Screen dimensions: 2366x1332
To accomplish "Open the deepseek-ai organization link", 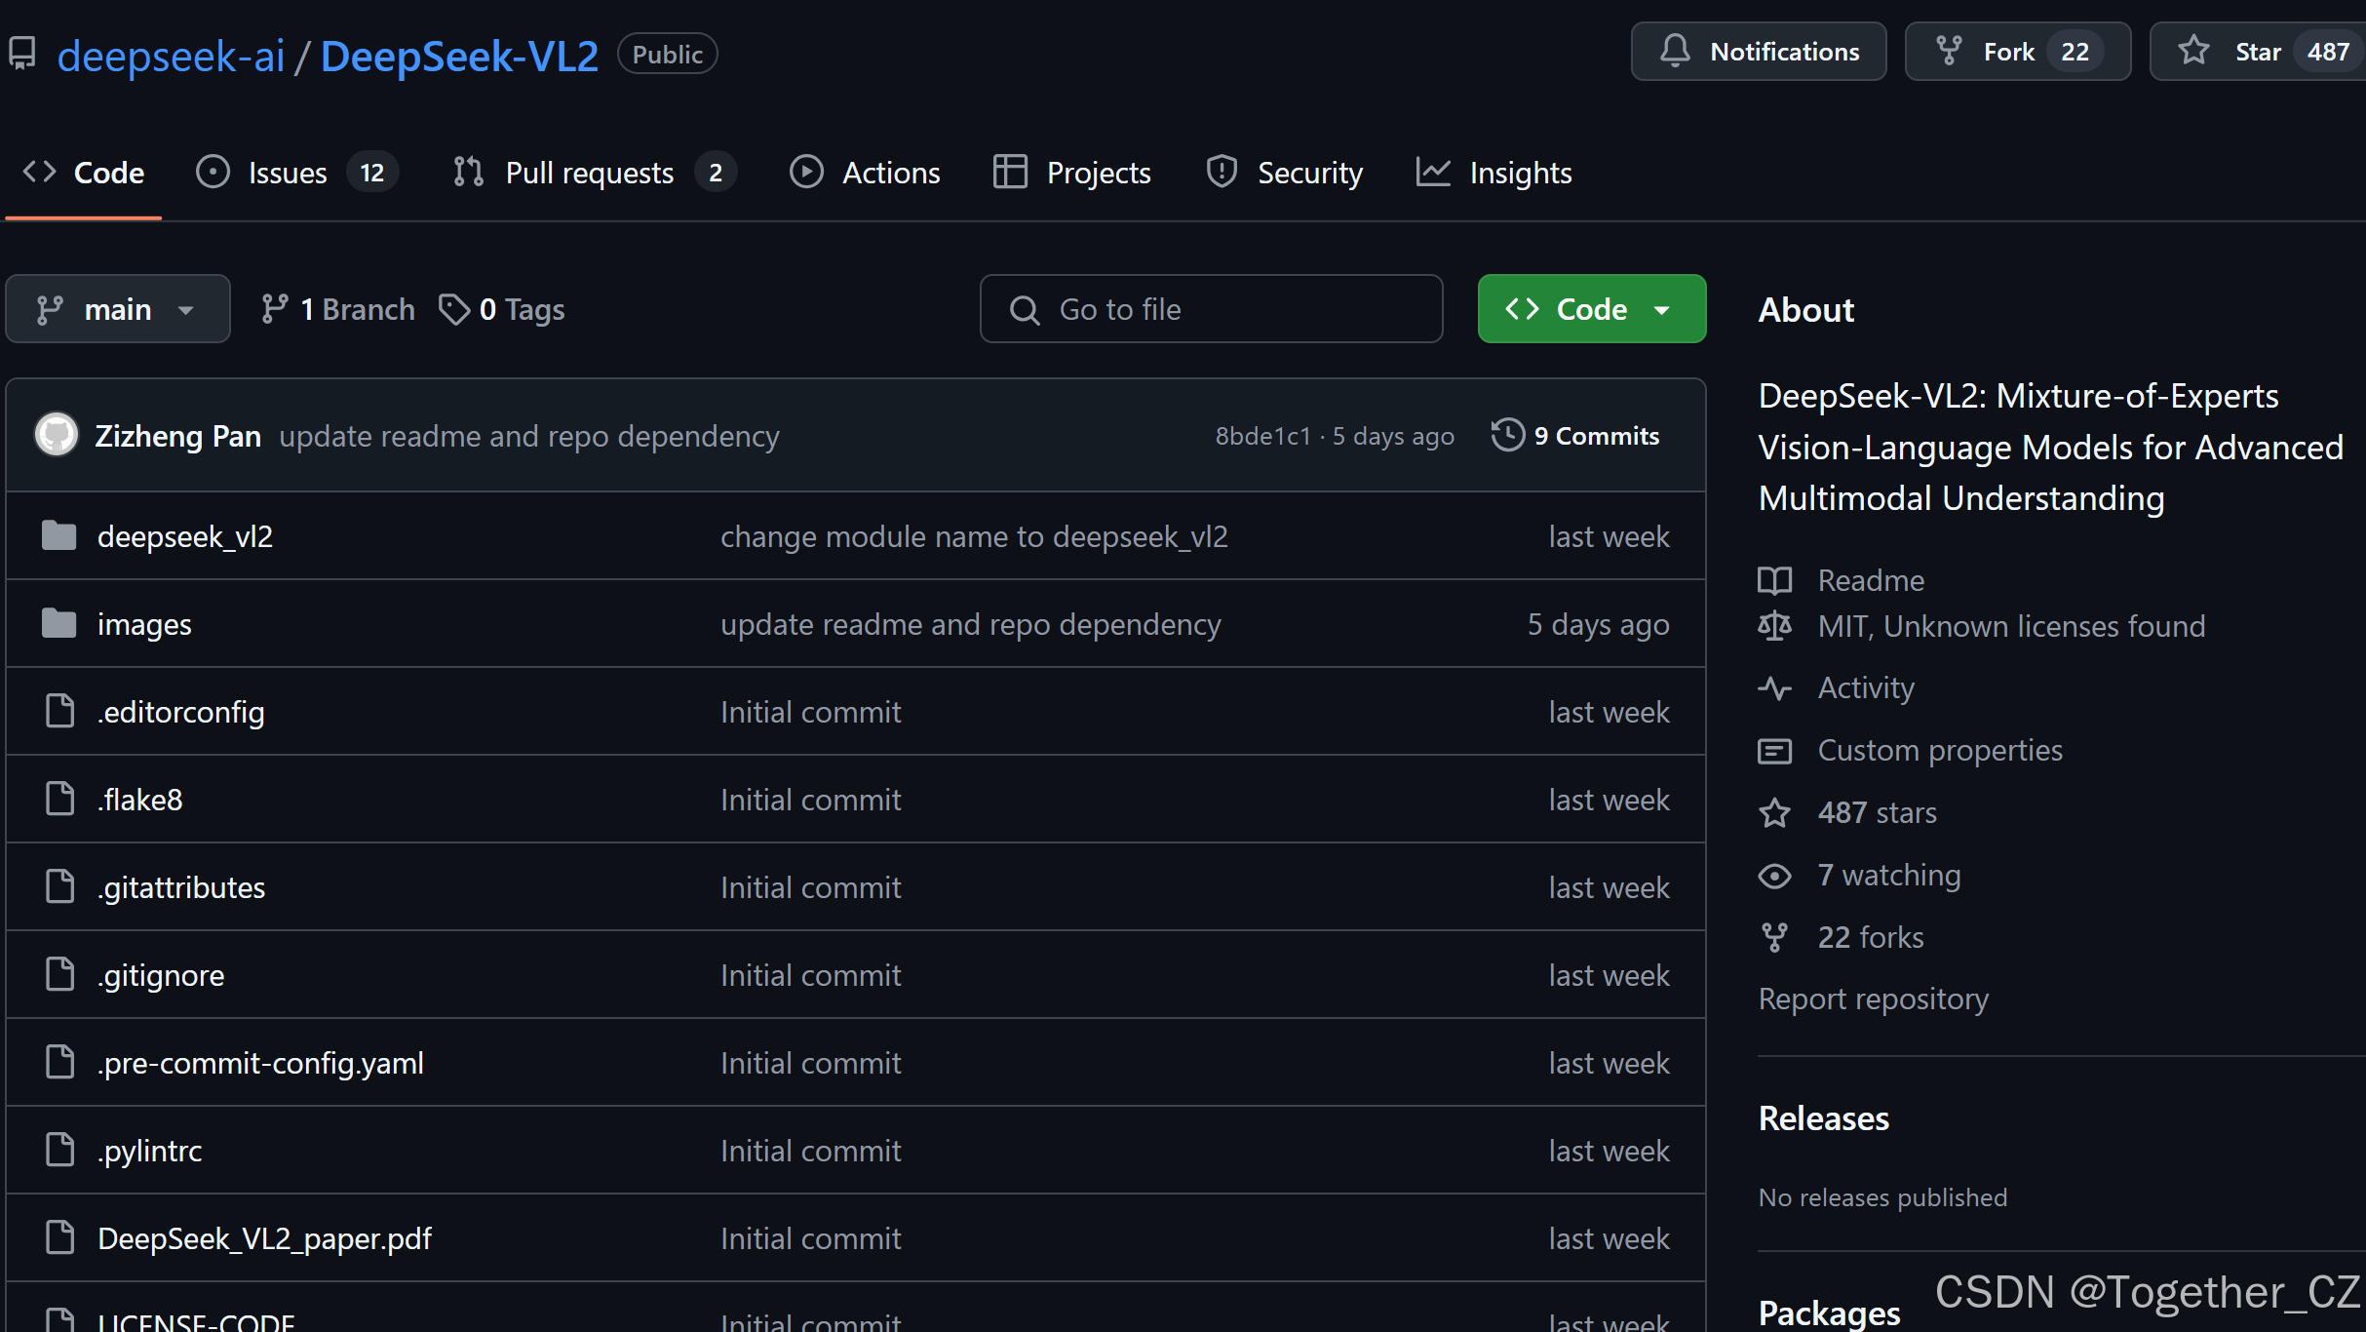I will click(x=171, y=56).
